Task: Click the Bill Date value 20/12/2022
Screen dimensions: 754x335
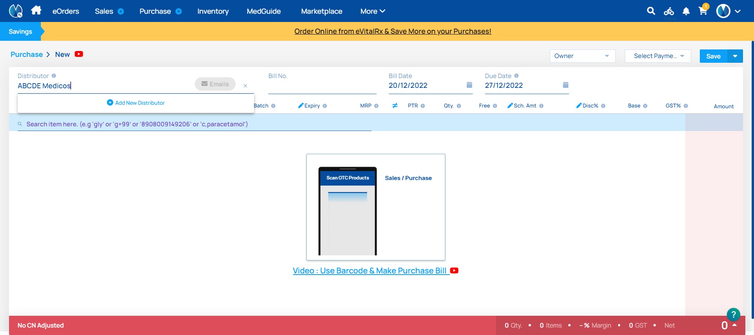Action: coord(408,86)
